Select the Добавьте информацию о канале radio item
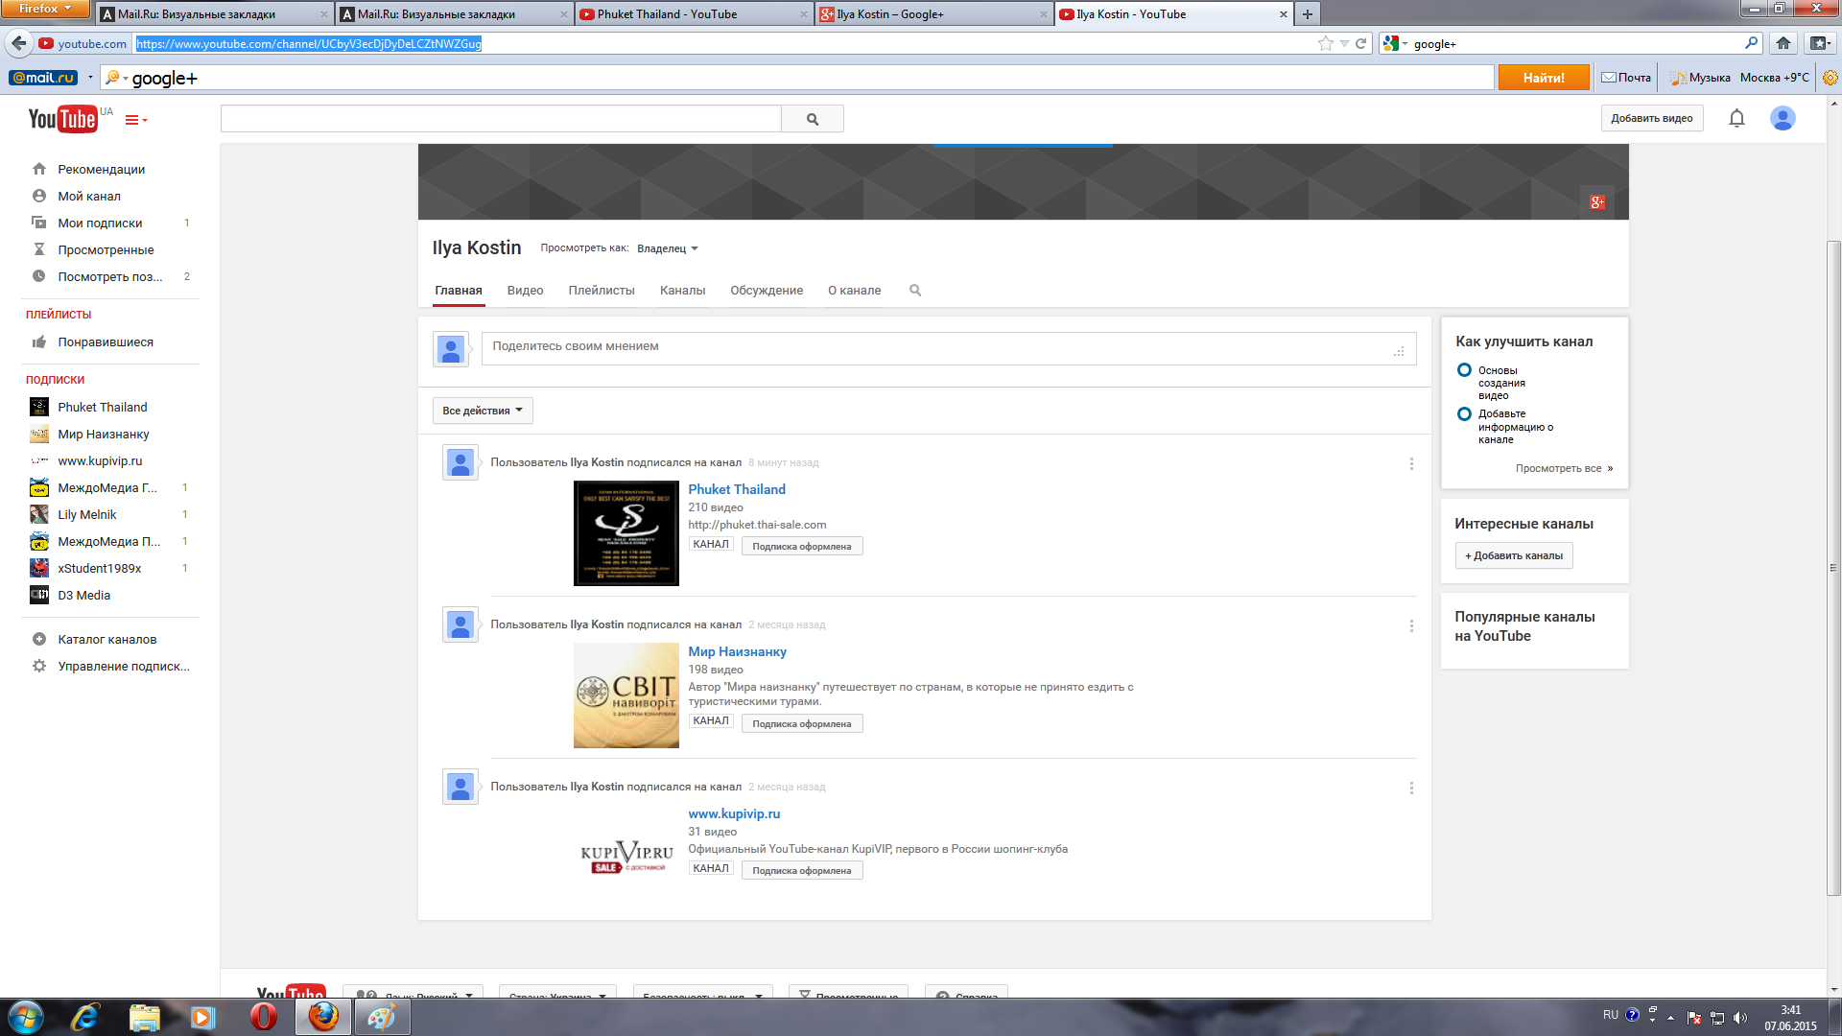 [1464, 414]
